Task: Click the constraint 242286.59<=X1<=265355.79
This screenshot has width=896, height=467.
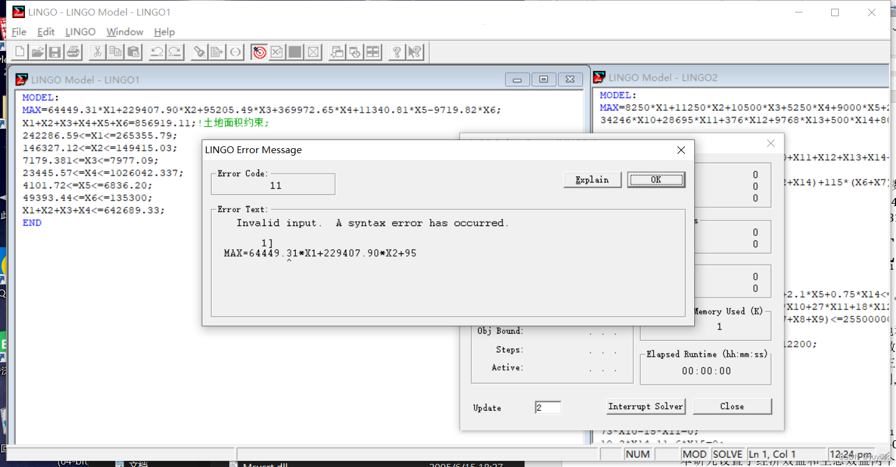Action: point(100,135)
